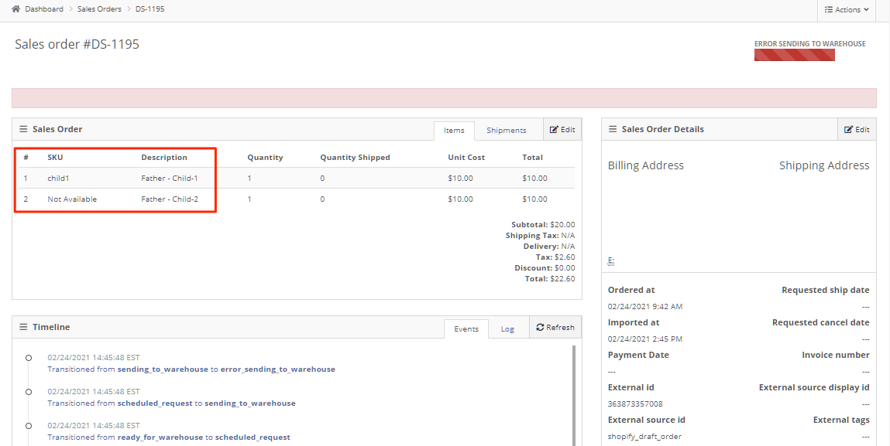Click the Quantity column header
The image size is (890, 446).
coord(265,158)
